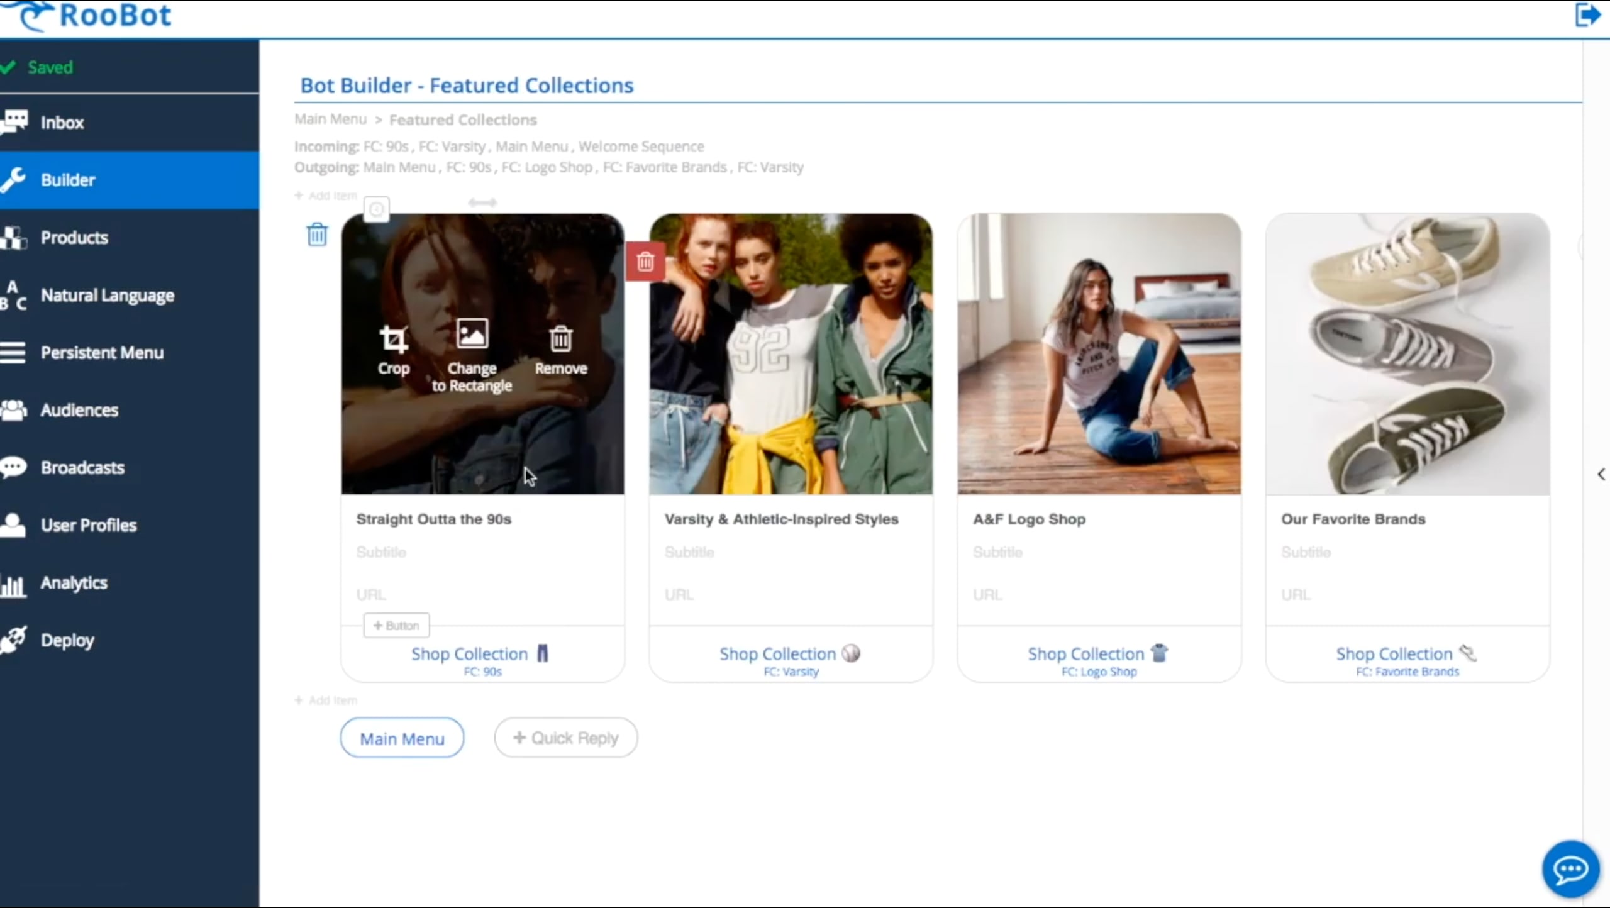Click the 'Saved' status text
This screenshot has width=1610, height=908.
50,67
